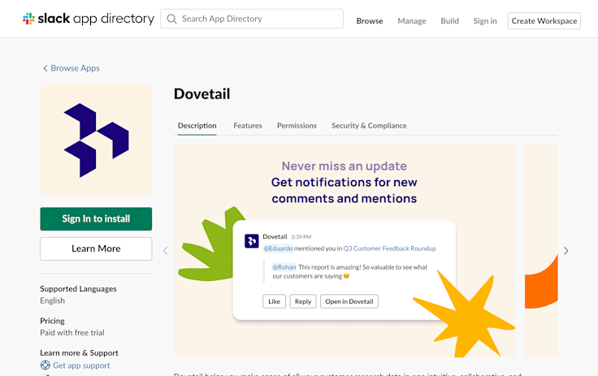This screenshot has width=598, height=376.
Task: Click the 'English' language text
Action: click(x=52, y=300)
